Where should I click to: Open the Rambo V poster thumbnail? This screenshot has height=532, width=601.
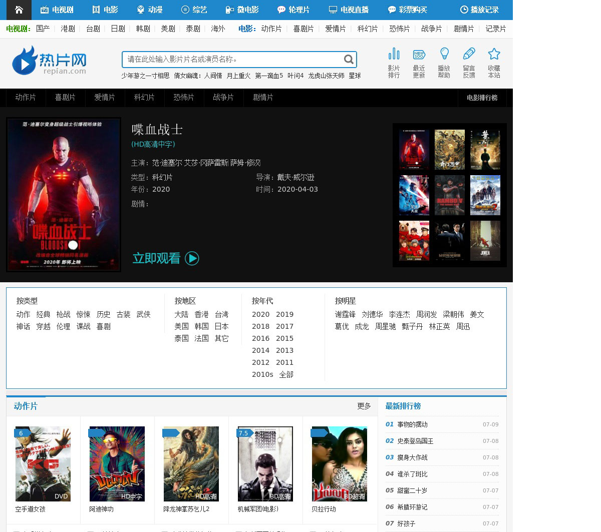coord(450,195)
